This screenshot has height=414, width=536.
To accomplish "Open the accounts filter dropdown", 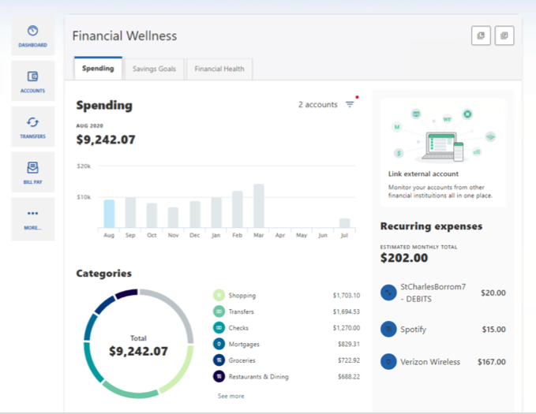I will pos(350,105).
